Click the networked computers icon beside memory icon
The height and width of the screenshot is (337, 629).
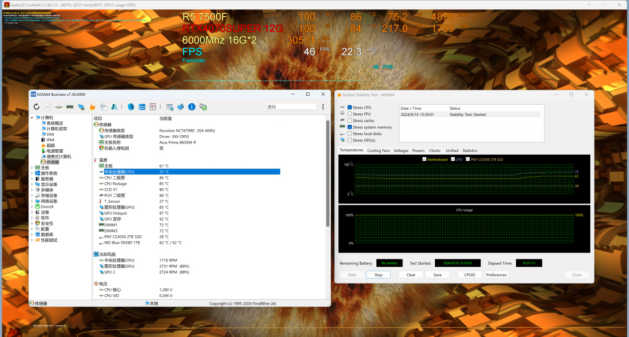(x=81, y=107)
